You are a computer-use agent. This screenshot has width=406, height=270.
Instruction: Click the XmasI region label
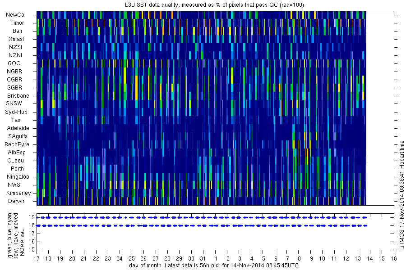pos(16,39)
